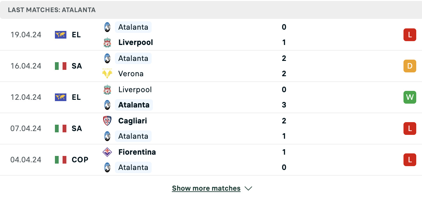The height and width of the screenshot is (206, 422).
Task: Click the 19.04.24 match date
Action: pos(26,35)
